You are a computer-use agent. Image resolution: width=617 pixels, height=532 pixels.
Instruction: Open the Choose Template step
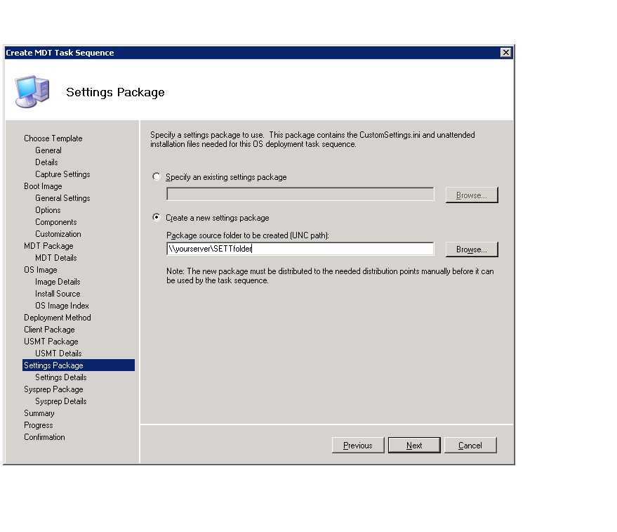pos(53,138)
